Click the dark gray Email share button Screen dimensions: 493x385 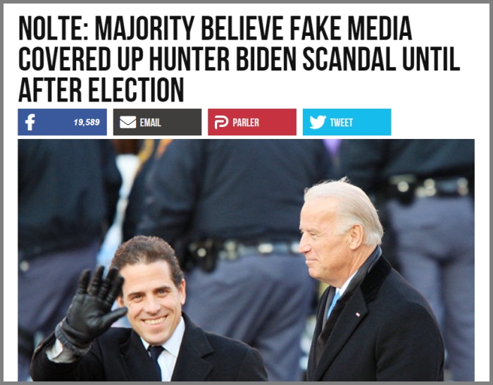(x=157, y=122)
